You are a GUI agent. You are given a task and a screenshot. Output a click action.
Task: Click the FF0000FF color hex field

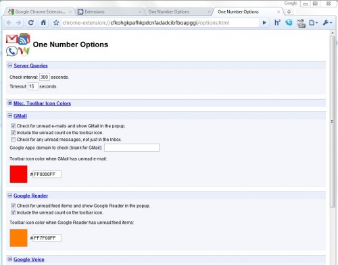47,174
